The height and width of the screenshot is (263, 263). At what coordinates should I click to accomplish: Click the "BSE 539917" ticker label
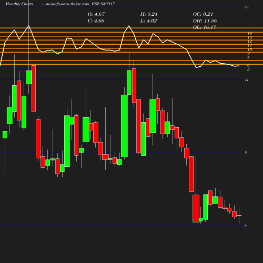click(x=103, y=4)
